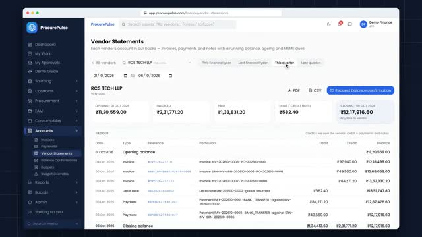The height and width of the screenshot is (237, 422).
Task: Open calendar picker for start date
Action: (125, 76)
